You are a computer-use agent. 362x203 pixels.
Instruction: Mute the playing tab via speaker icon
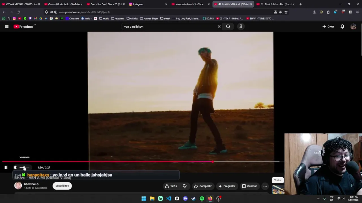[219, 4]
